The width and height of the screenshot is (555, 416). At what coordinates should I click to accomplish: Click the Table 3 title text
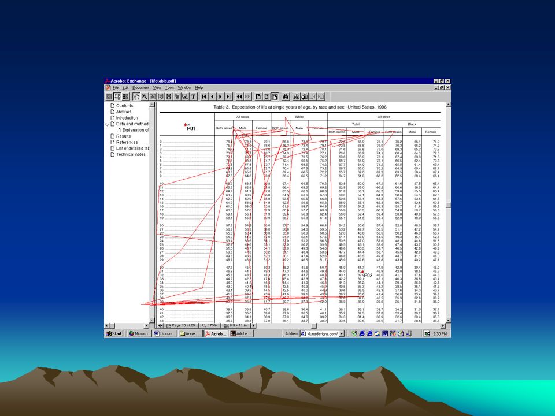point(300,107)
